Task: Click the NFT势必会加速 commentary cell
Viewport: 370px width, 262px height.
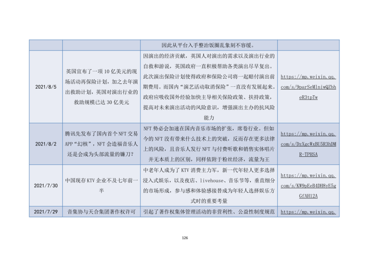Action: [209, 144]
